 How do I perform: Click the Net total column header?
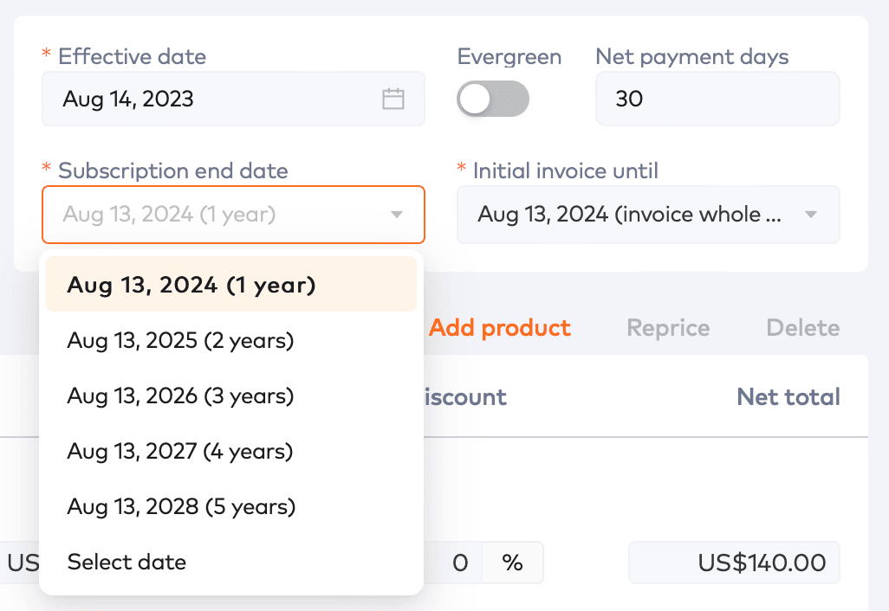(788, 397)
